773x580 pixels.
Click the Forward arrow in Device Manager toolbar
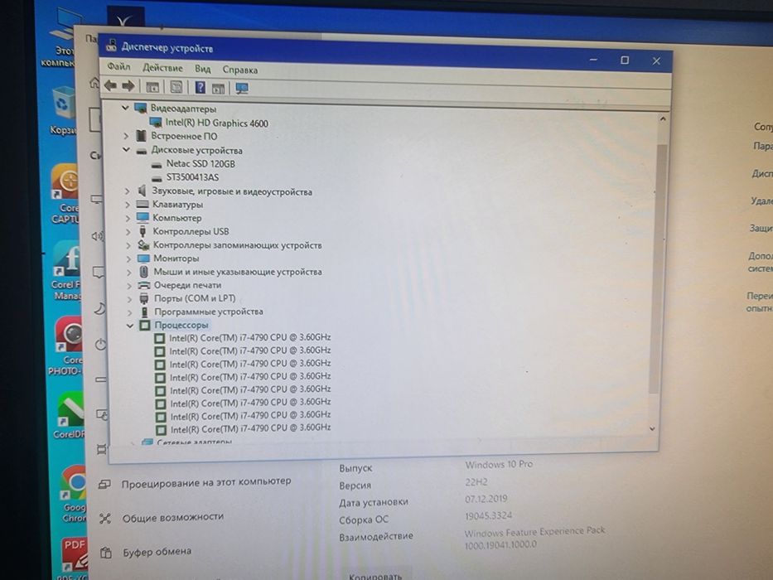point(128,86)
